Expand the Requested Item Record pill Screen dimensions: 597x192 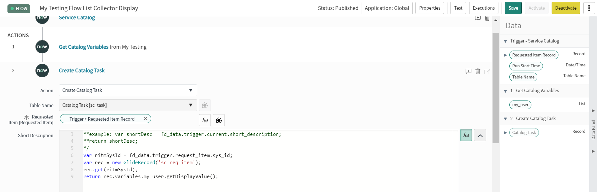point(506,55)
